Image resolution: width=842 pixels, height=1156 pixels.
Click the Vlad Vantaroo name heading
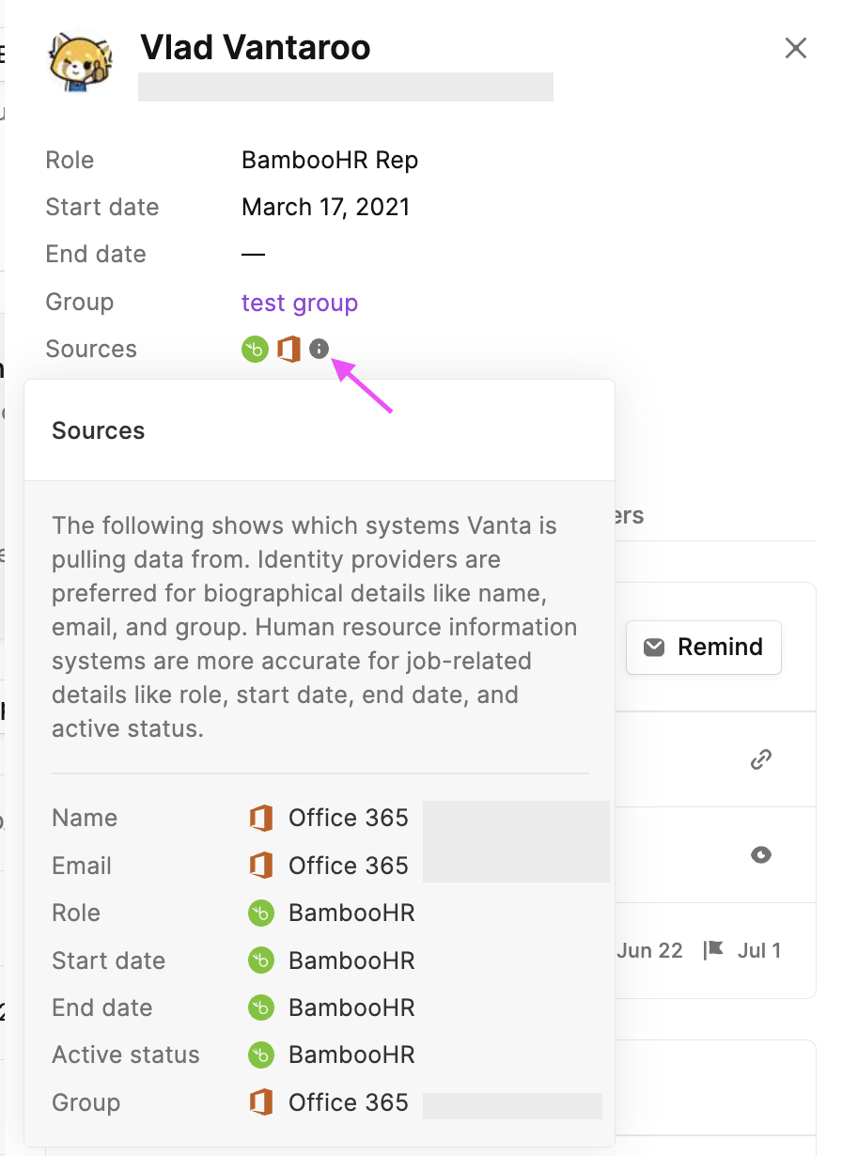point(256,47)
